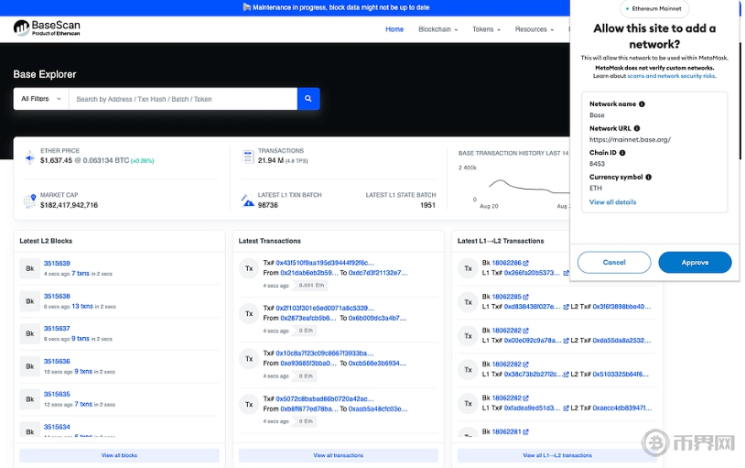Screen dimensions: 745x468
Task: Open the scams and network security risks link
Action: click(x=672, y=76)
